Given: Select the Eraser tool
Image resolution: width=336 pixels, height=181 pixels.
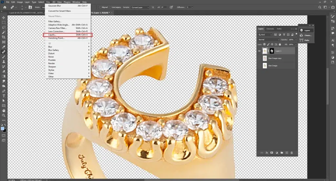Looking at the screenshot, I should [4, 72].
